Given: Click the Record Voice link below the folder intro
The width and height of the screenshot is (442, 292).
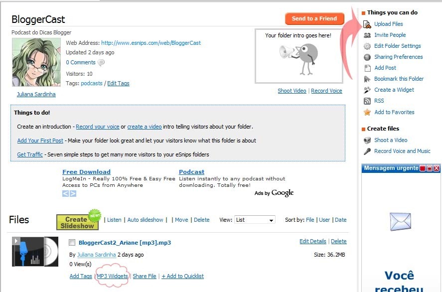Looking at the screenshot, I should tap(326, 91).
